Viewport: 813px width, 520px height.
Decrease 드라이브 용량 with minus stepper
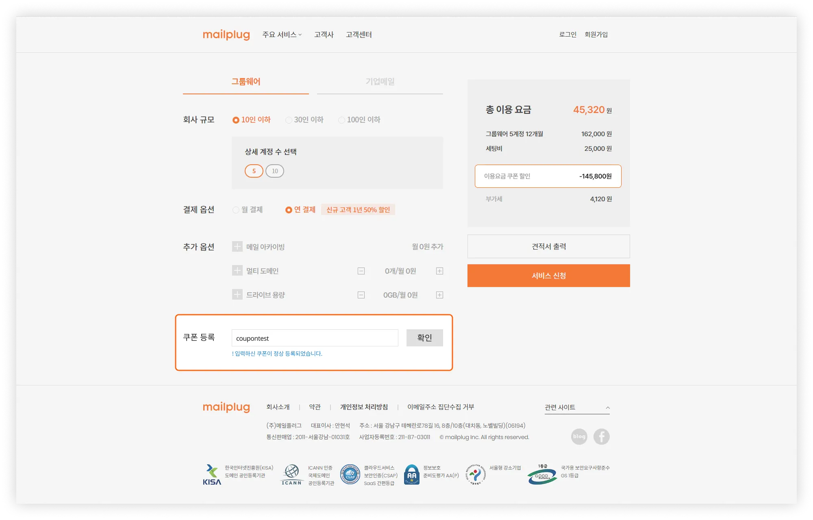361,295
